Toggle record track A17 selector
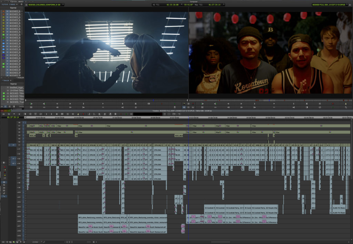The width and height of the screenshot is (353, 244). [19, 226]
